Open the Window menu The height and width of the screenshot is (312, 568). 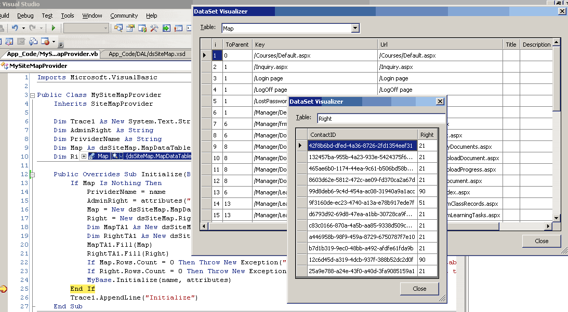(x=92, y=16)
